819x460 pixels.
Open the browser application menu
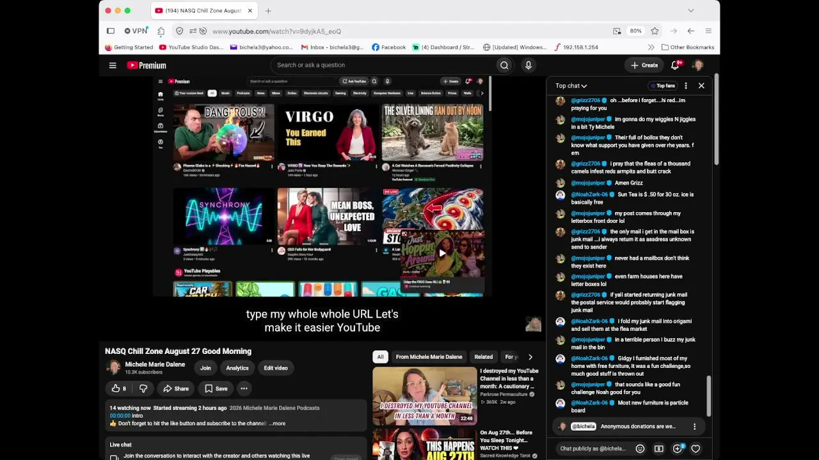[x=708, y=31]
